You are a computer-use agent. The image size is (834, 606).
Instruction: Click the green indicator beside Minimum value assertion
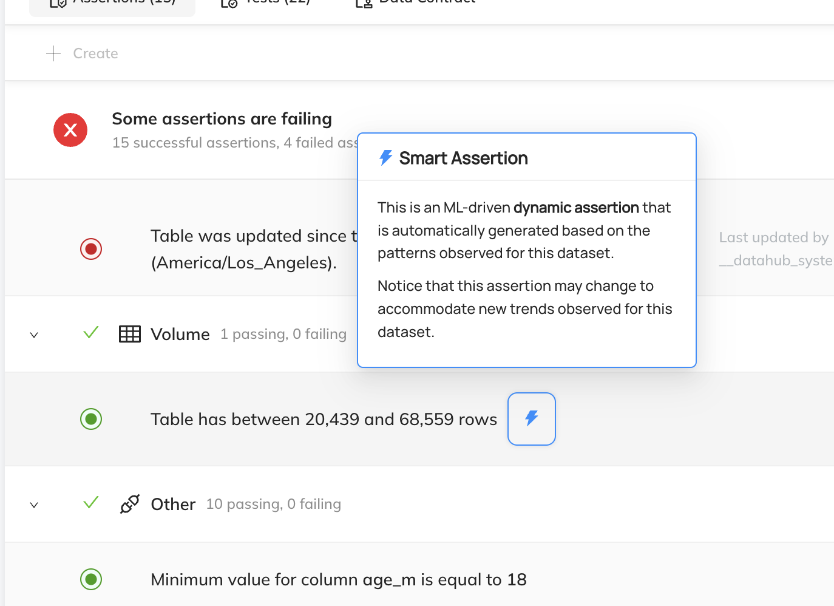click(91, 579)
